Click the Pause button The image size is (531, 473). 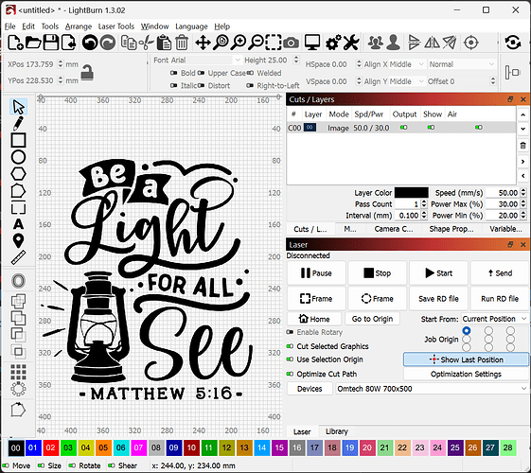tap(316, 273)
